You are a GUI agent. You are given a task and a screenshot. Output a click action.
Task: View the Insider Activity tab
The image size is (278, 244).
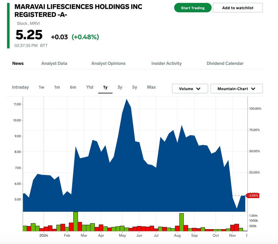pyautogui.click(x=166, y=63)
